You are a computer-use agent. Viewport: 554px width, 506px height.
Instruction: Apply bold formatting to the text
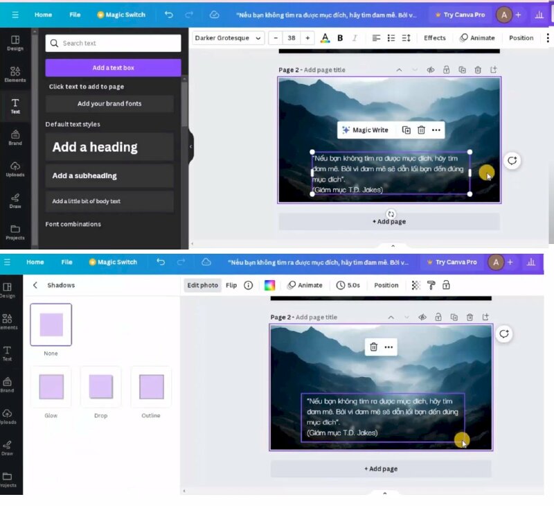pyautogui.click(x=340, y=38)
